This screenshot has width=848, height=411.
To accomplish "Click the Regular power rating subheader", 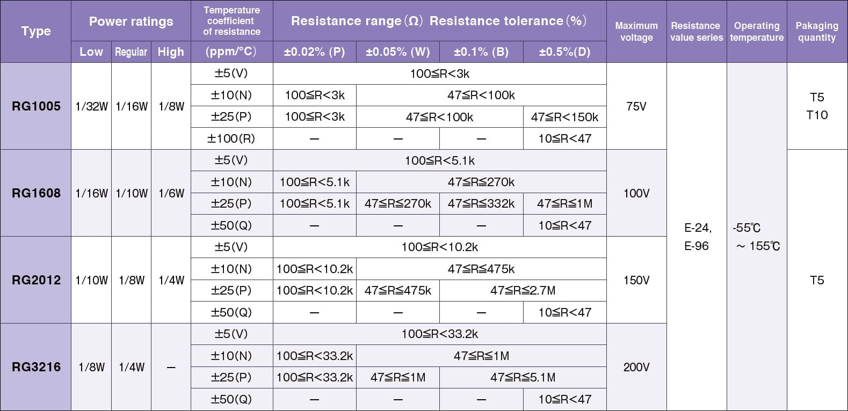I will point(131,52).
